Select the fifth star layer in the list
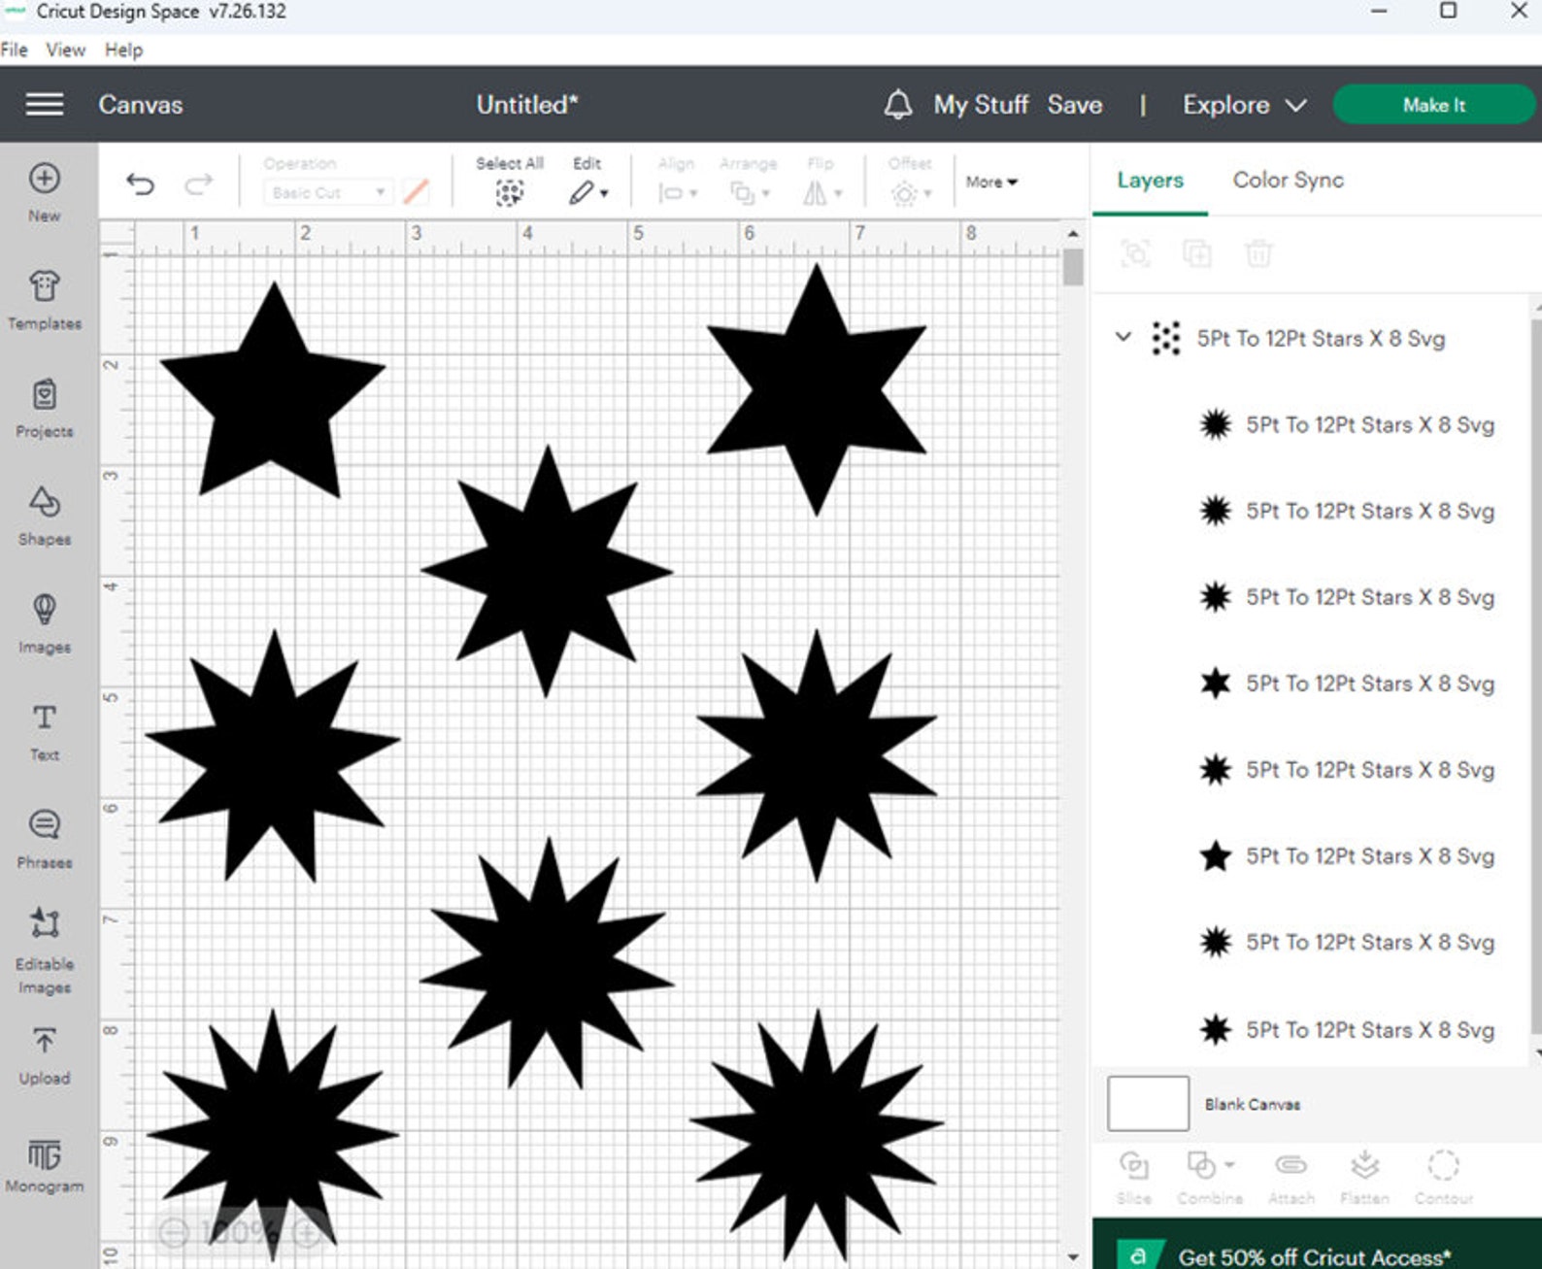Screen dimensions: 1542x1269 pyautogui.click(x=1347, y=770)
